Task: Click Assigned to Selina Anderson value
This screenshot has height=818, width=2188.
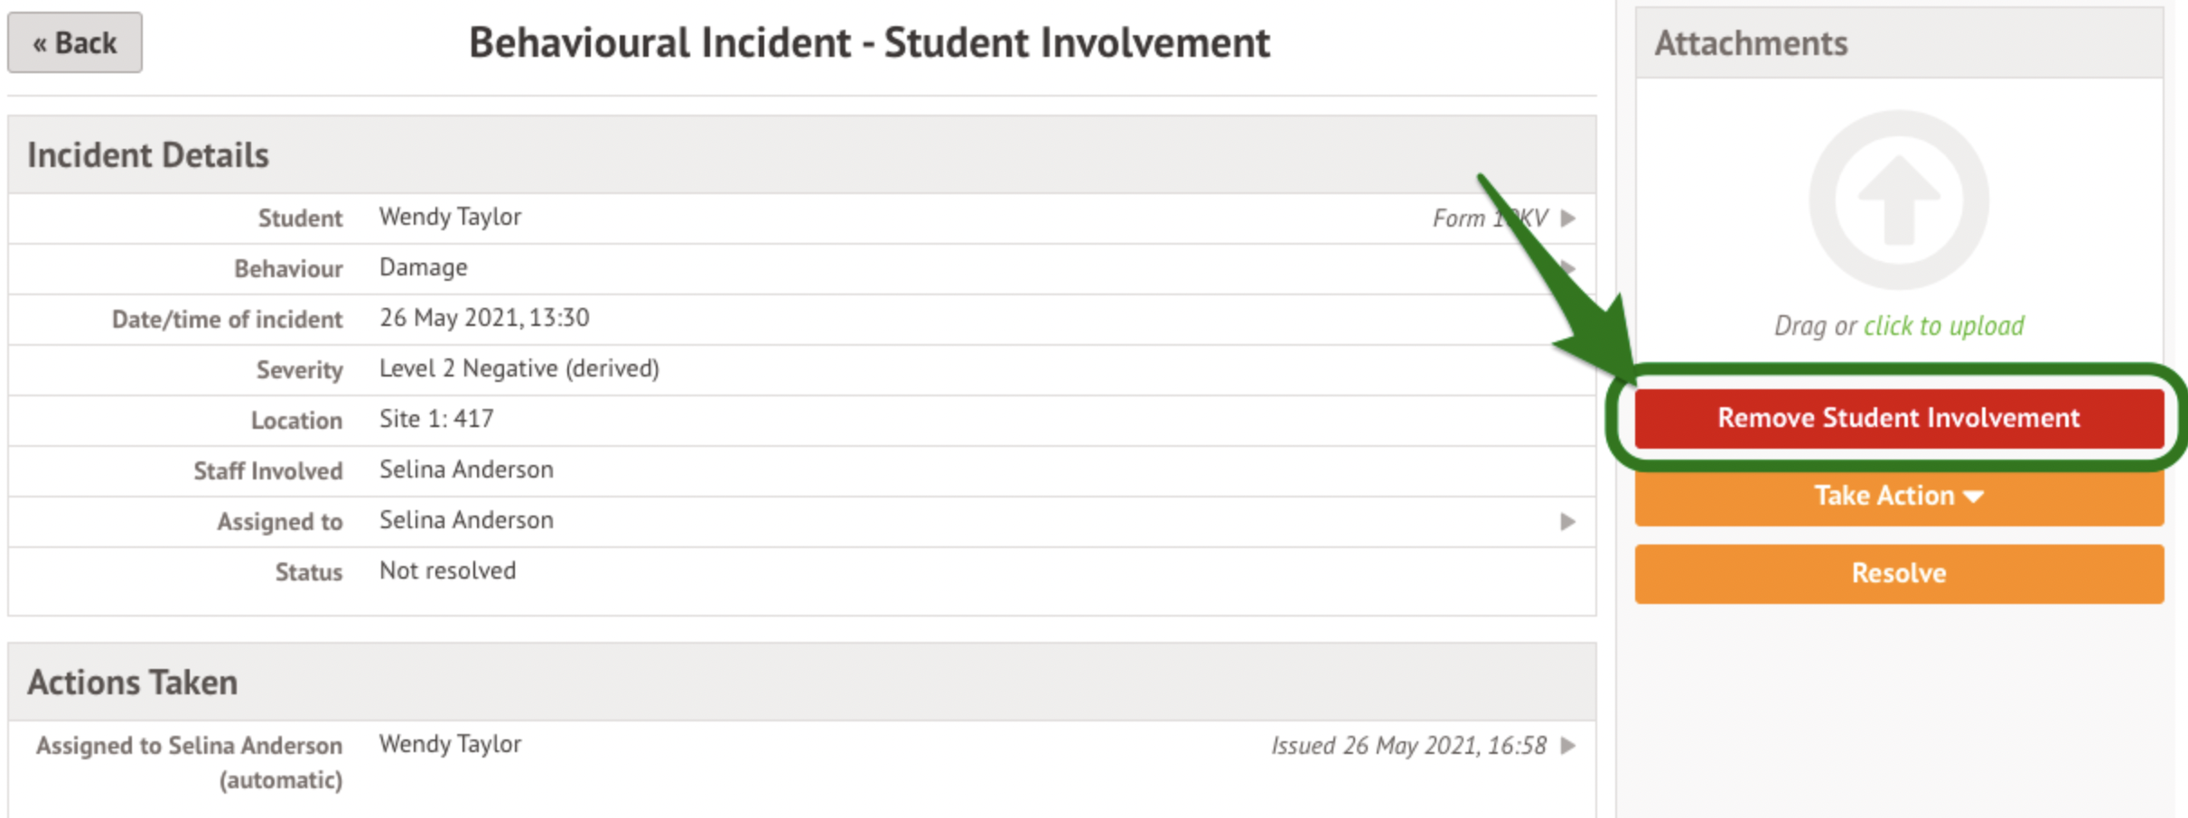Action: (x=466, y=521)
